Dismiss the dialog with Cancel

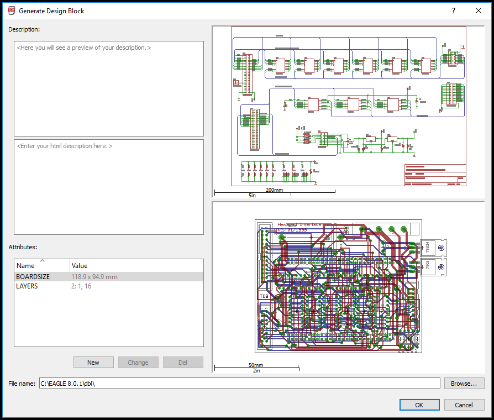(464, 405)
